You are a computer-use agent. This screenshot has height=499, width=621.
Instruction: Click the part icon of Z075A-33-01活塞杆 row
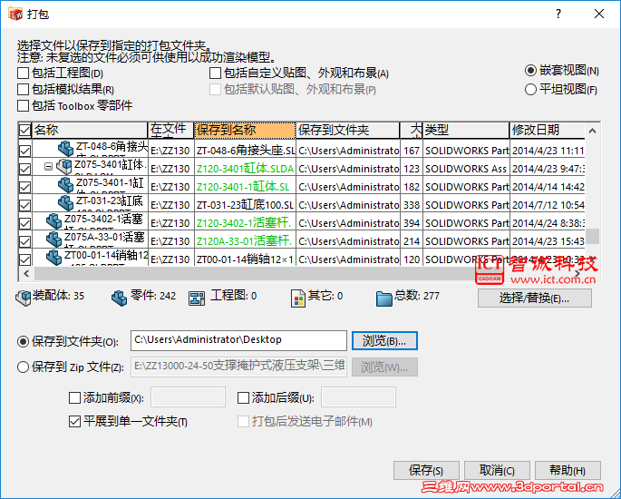[x=53, y=240]
